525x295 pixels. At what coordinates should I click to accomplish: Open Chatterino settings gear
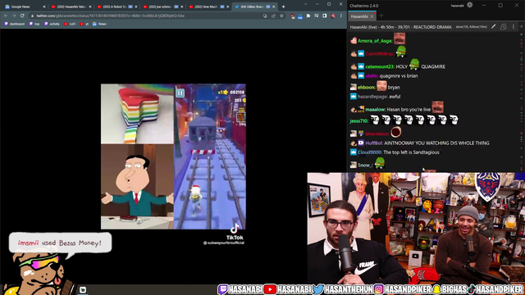470,5
